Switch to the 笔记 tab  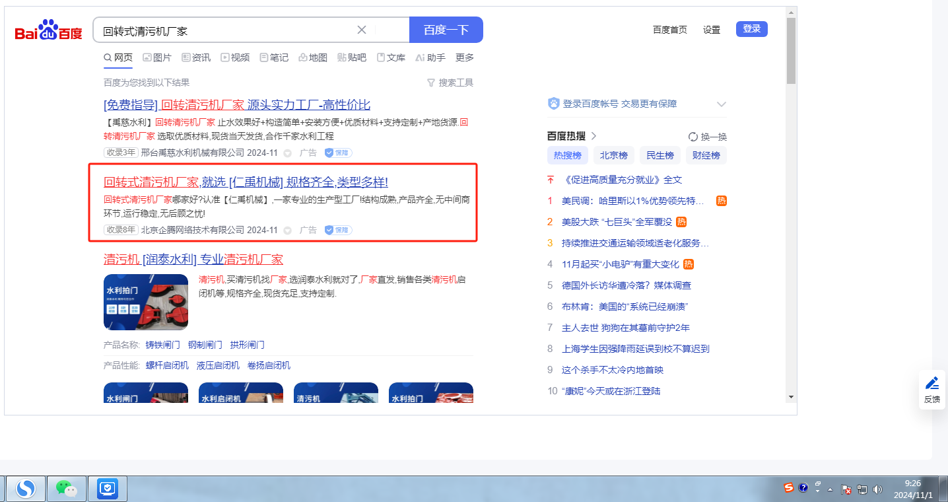274,57
